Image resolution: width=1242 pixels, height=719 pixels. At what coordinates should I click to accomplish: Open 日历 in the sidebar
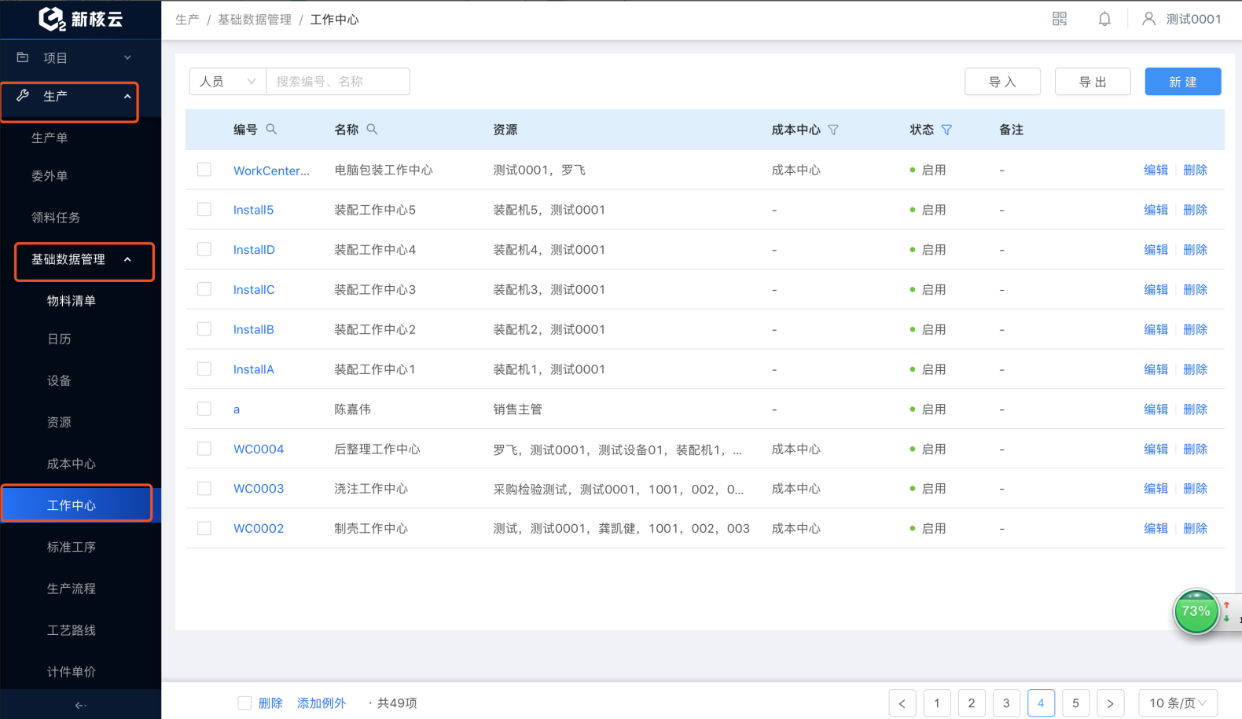(59, 339)
